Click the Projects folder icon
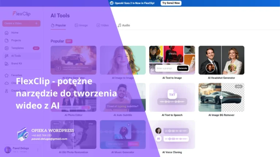 (7, 40)
